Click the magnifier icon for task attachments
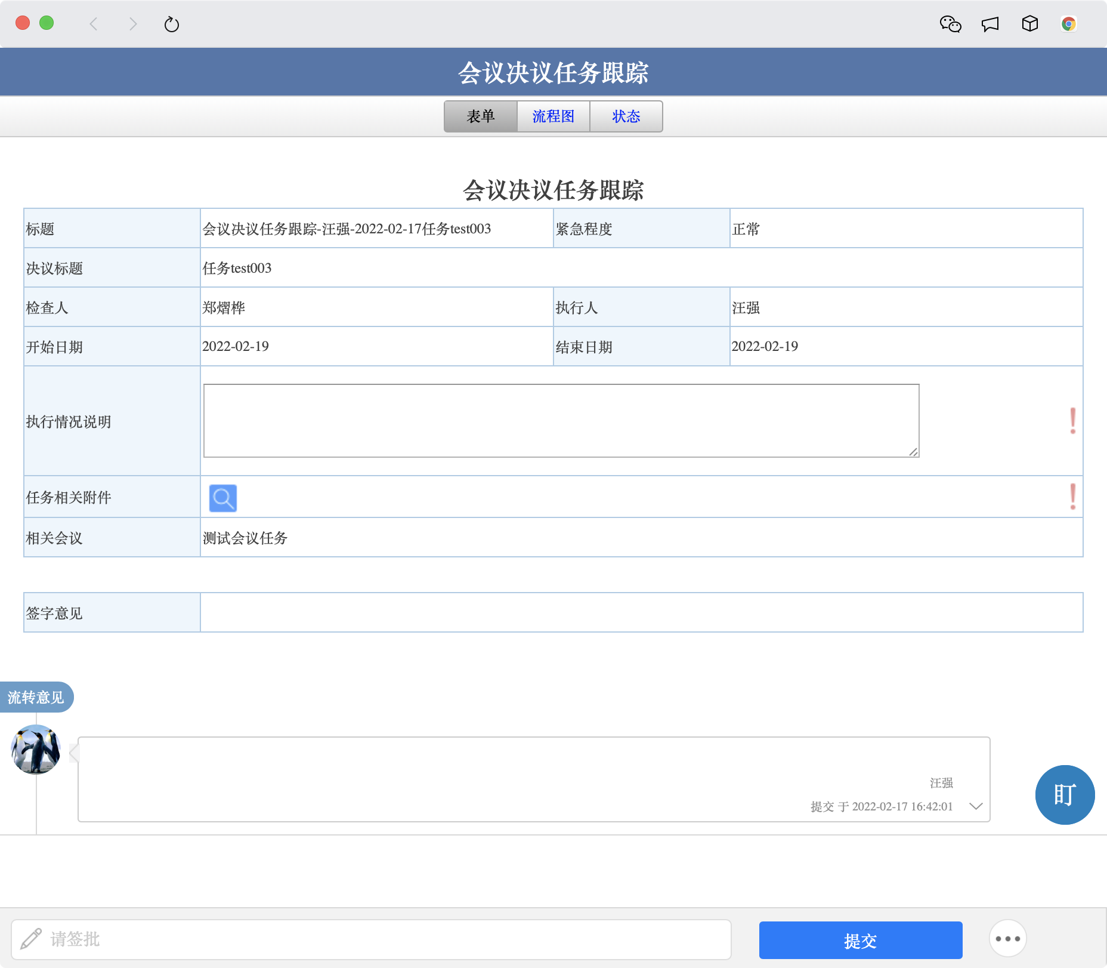1107x968 pixels. coord(223,498)
